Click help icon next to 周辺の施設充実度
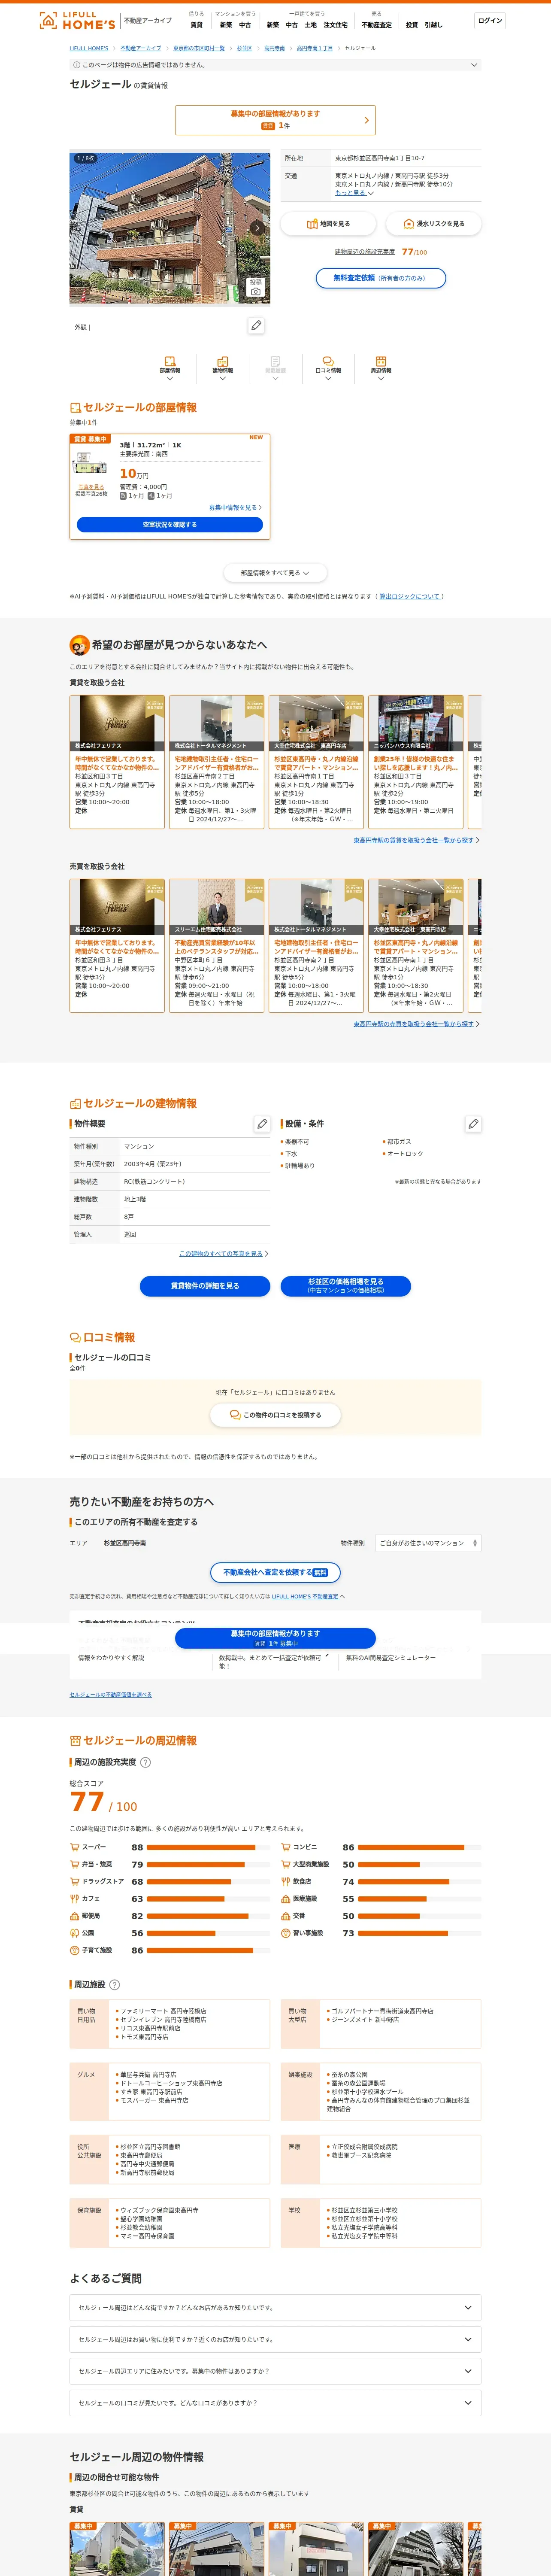The height and width of the screenshot is (2576, 551). (145, 1762)
